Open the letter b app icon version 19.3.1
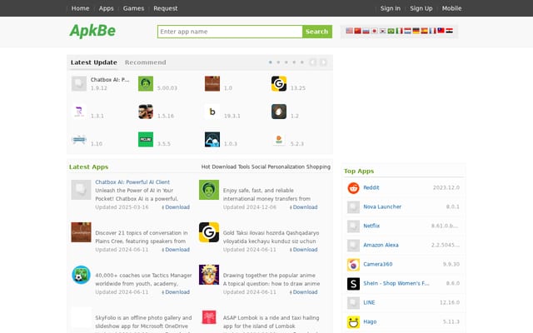This screenshot has width=533, height=333. [x=212, y=112]
